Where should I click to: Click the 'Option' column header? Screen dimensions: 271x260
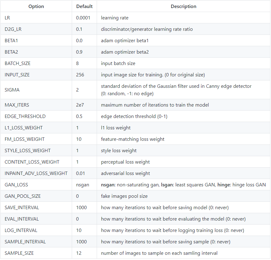click(x=36, y=6)
